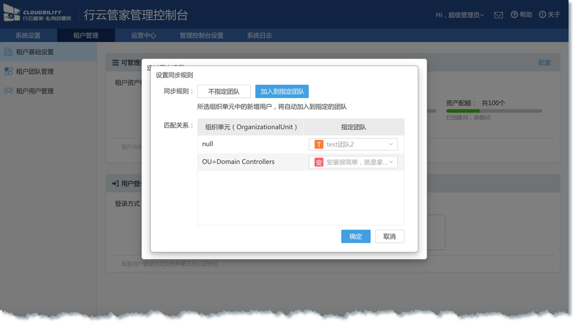Click the 租户团队管理 sidebar icon
This screenshot has height=322, width=573.
(8, 71)
